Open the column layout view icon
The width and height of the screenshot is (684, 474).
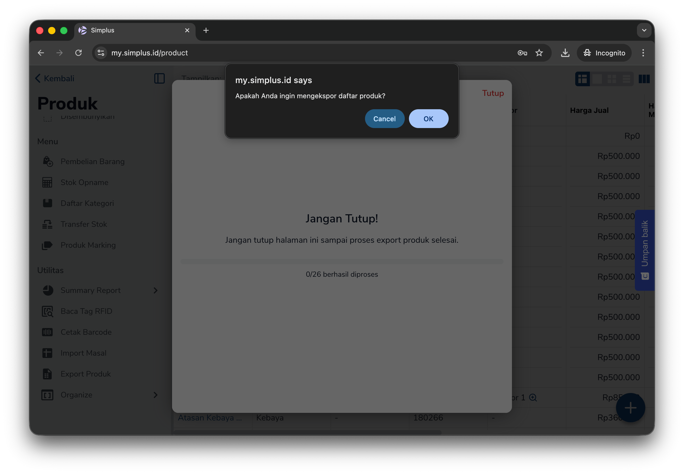(x=644, y=79)
